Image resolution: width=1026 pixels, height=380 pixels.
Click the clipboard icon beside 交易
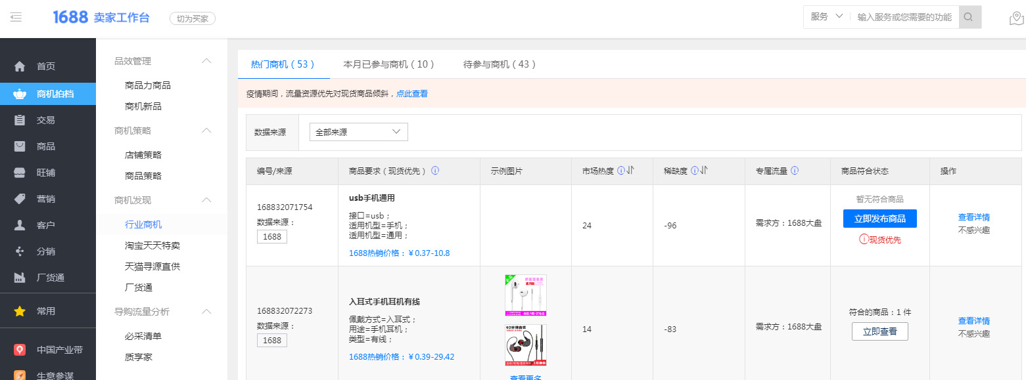click(20, 120)
